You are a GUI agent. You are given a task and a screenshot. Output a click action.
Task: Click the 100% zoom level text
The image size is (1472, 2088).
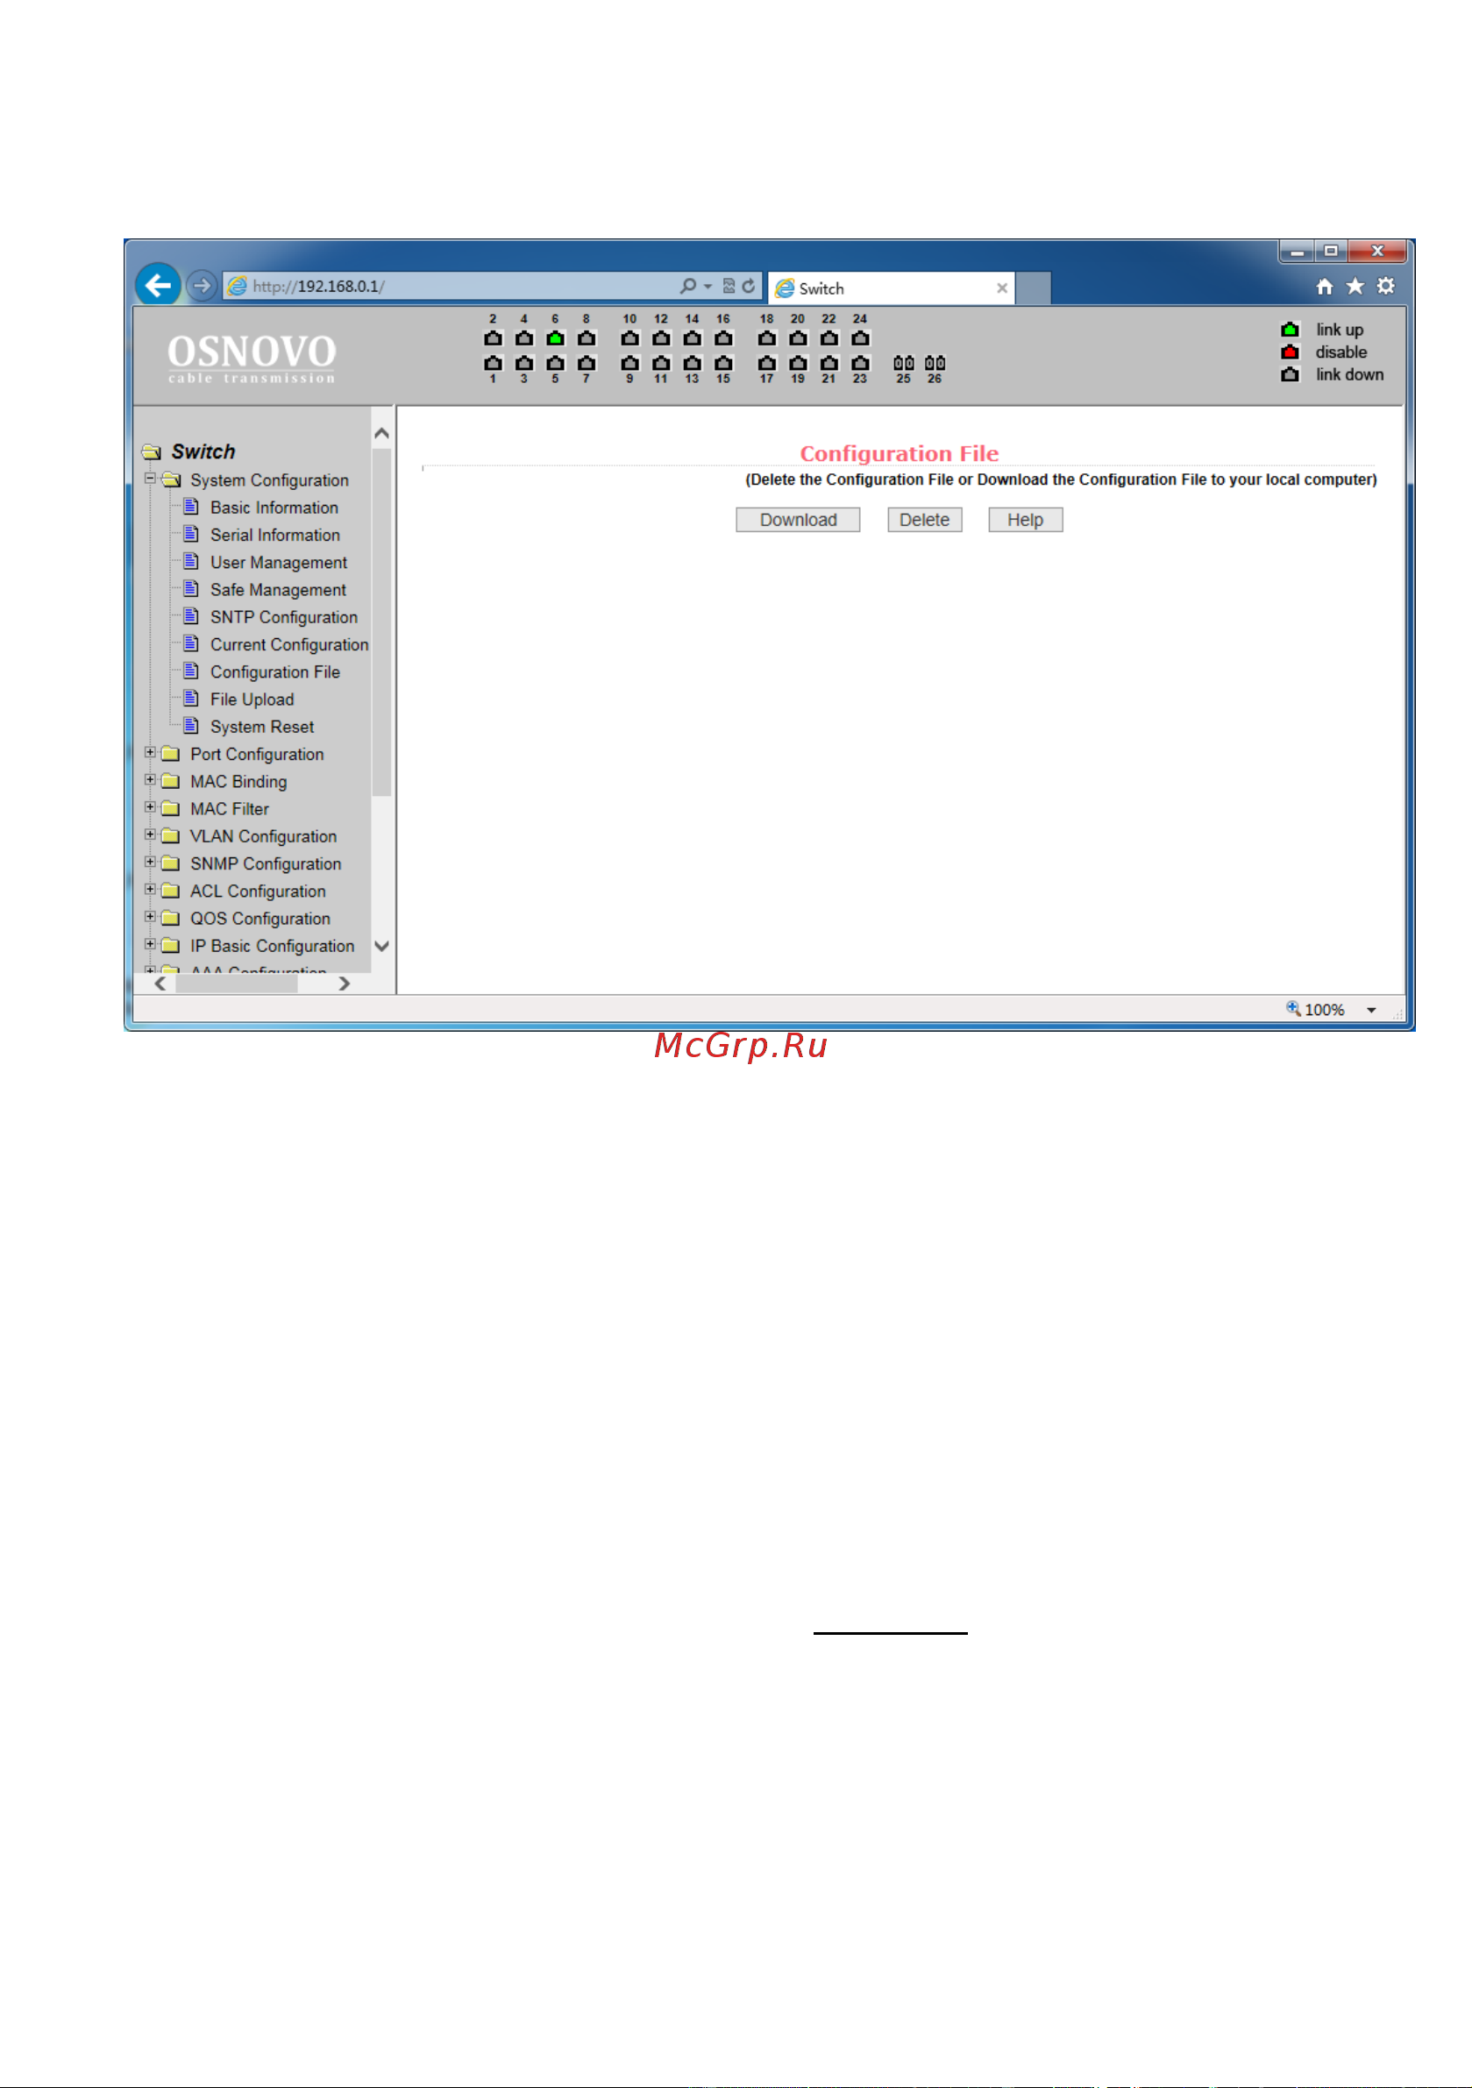point(1324,1010)
